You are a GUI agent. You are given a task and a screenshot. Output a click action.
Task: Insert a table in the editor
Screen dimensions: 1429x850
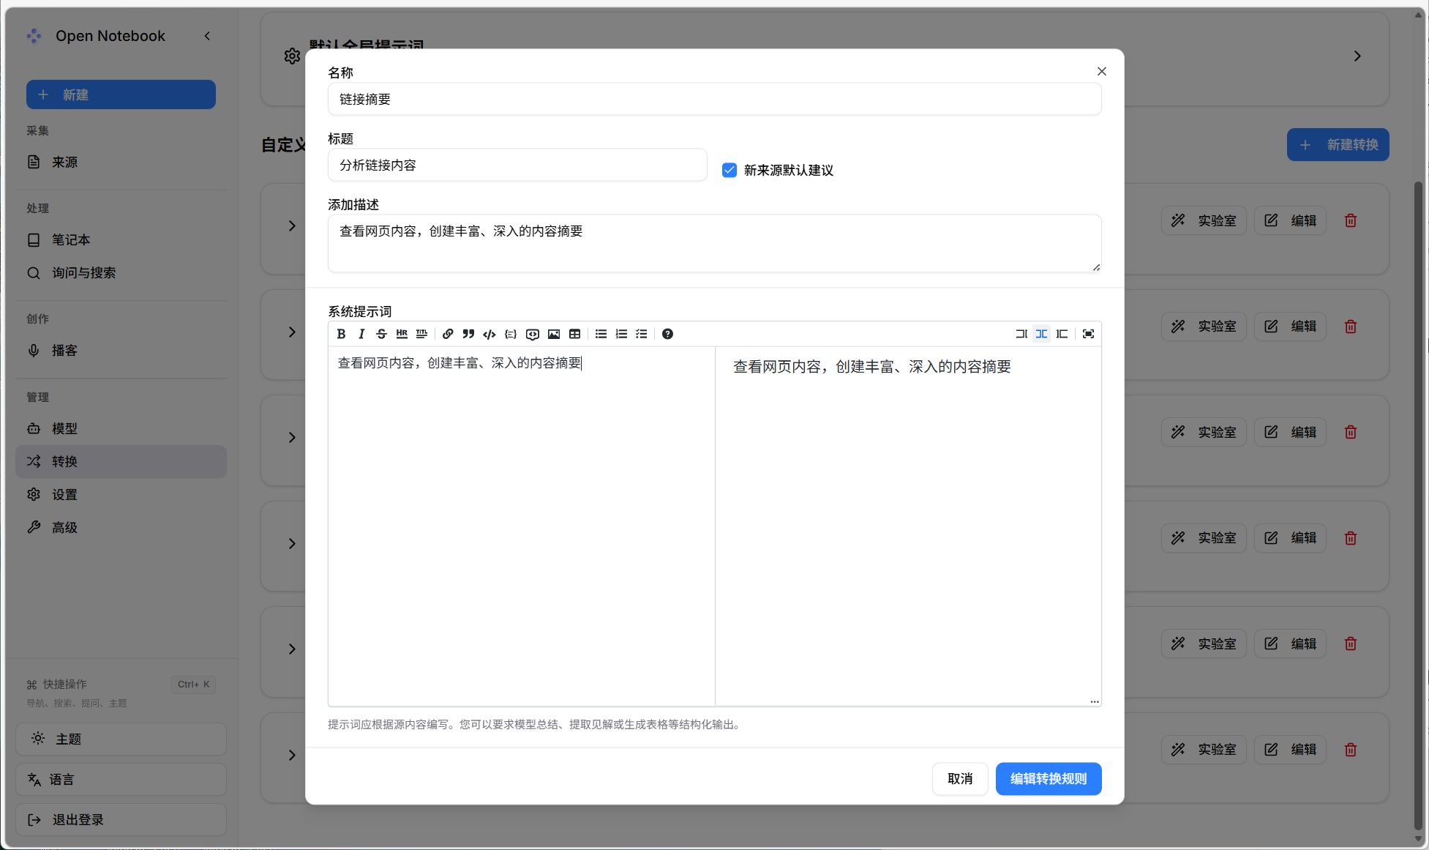click(575, 334)
